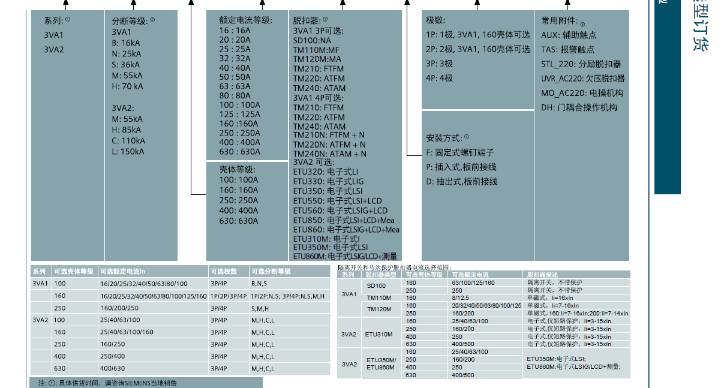Click the 'L: 150kA' rating
The width and height of the screenshot is (727, 388).
(x=128, y=151)
